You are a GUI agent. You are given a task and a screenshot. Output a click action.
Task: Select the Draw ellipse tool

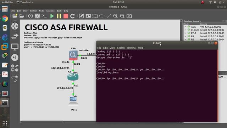click(x=102, y=16)
